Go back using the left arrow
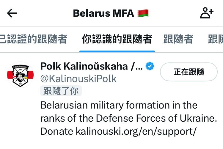Viewport: 223px width, 149px height. pyautogui.click(x=12, y=13)
